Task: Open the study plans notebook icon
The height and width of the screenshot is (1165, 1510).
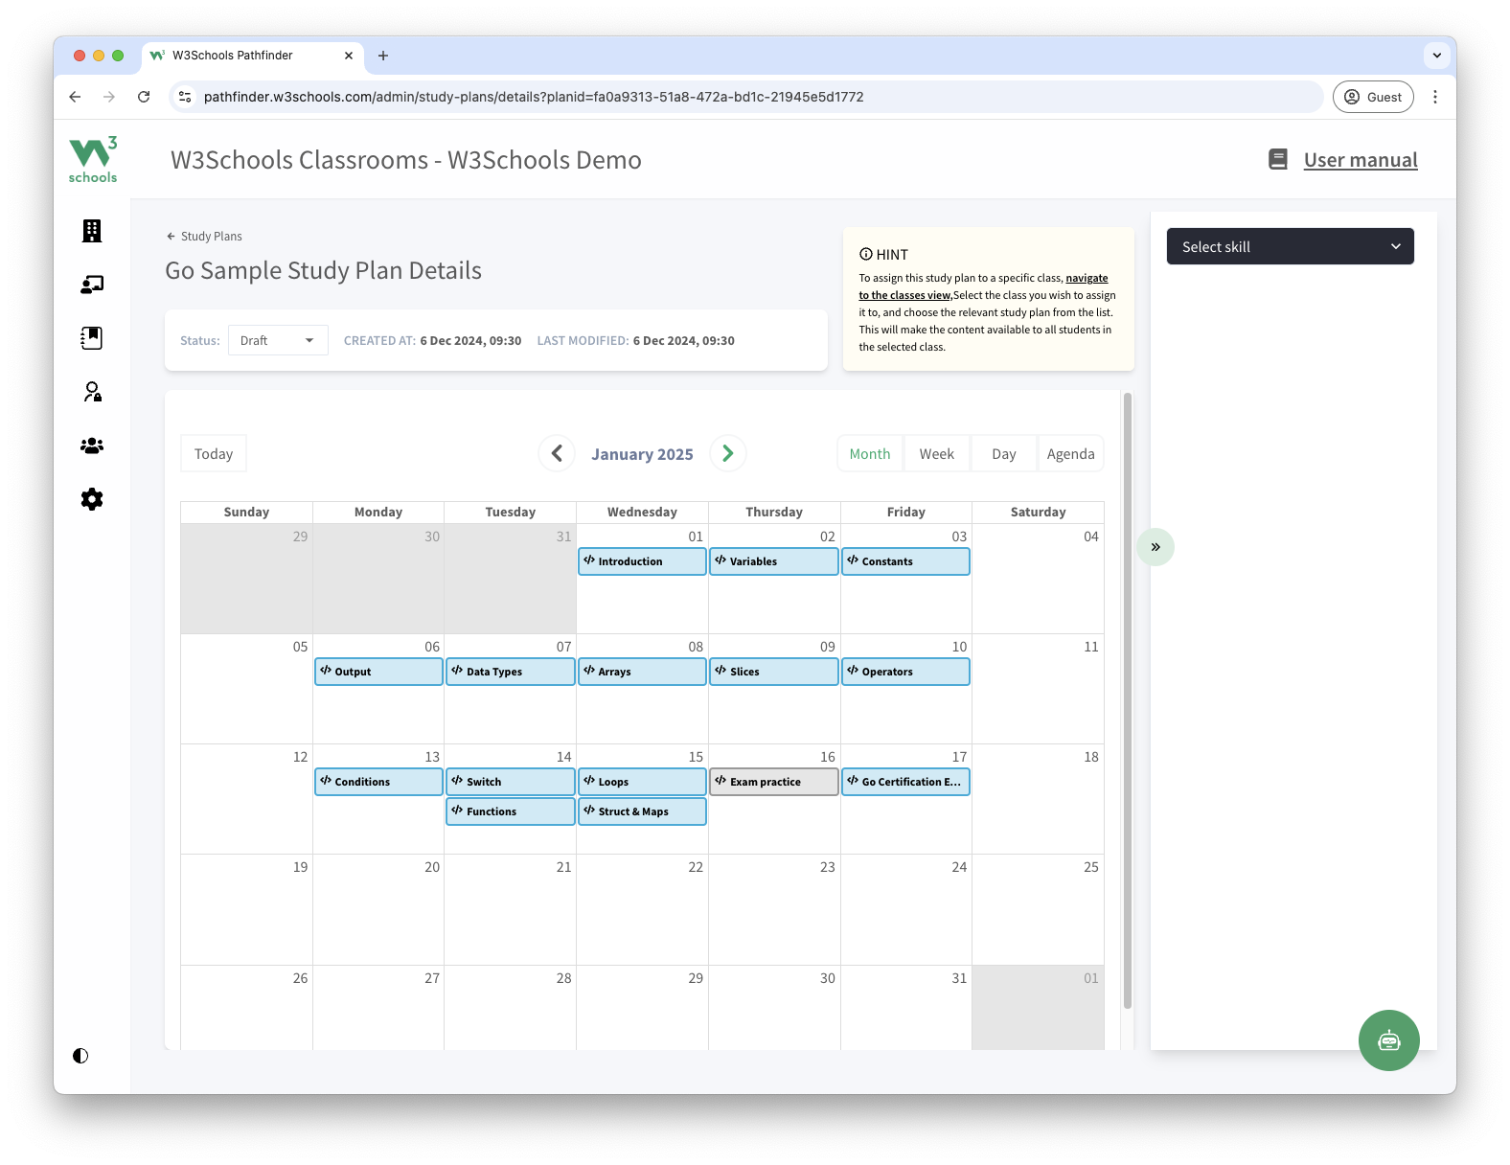Action: (92, 338)
